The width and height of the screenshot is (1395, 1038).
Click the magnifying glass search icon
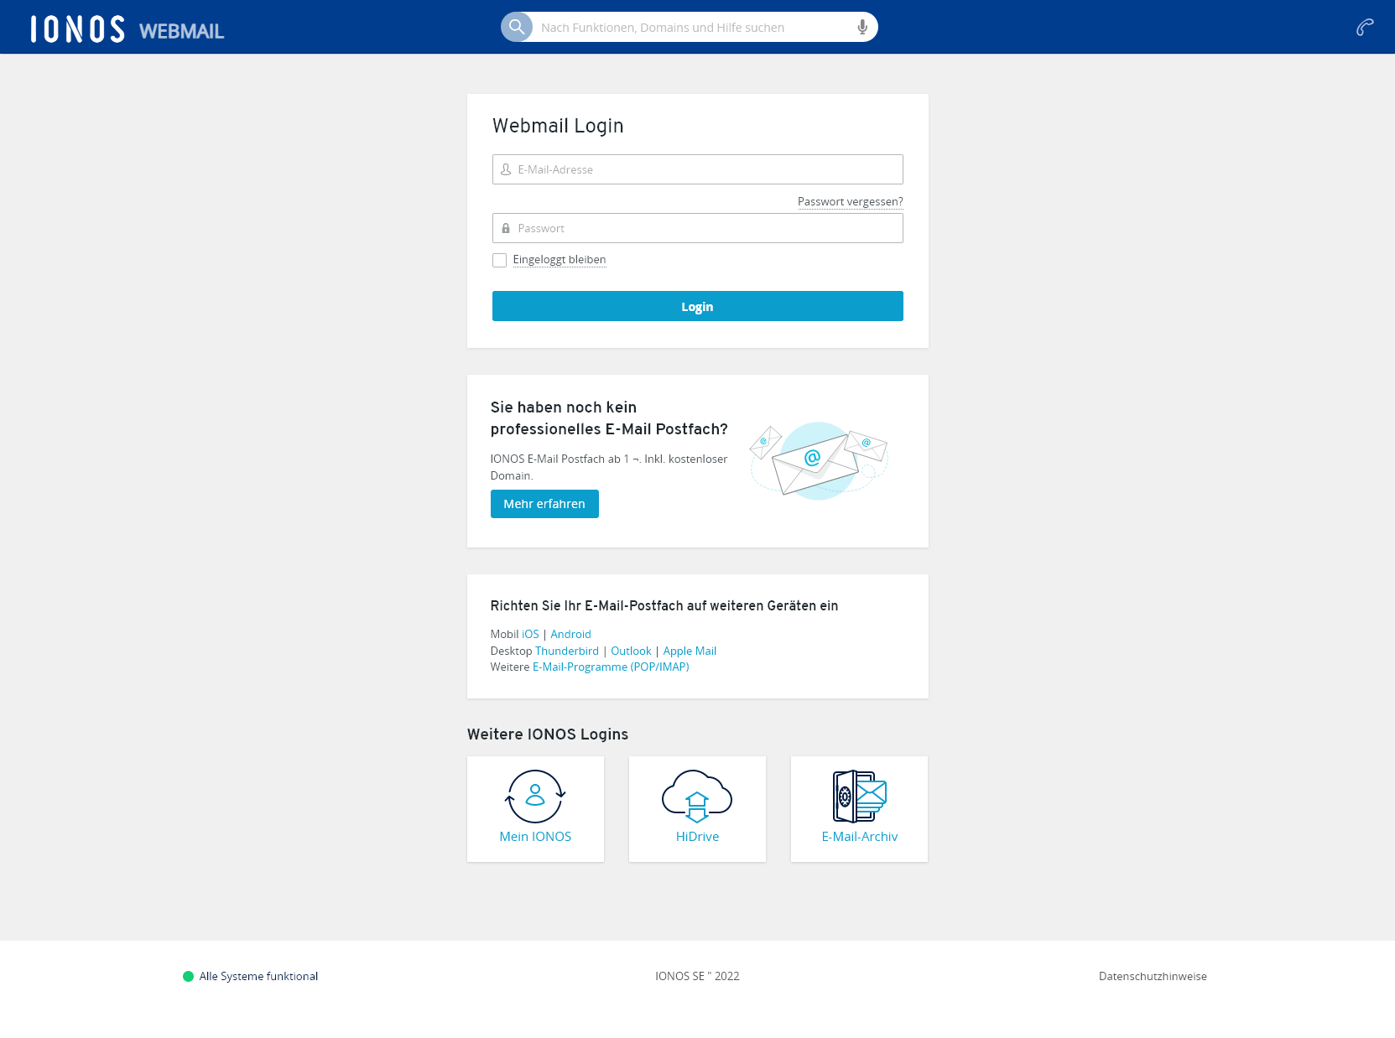coord(517,27)
